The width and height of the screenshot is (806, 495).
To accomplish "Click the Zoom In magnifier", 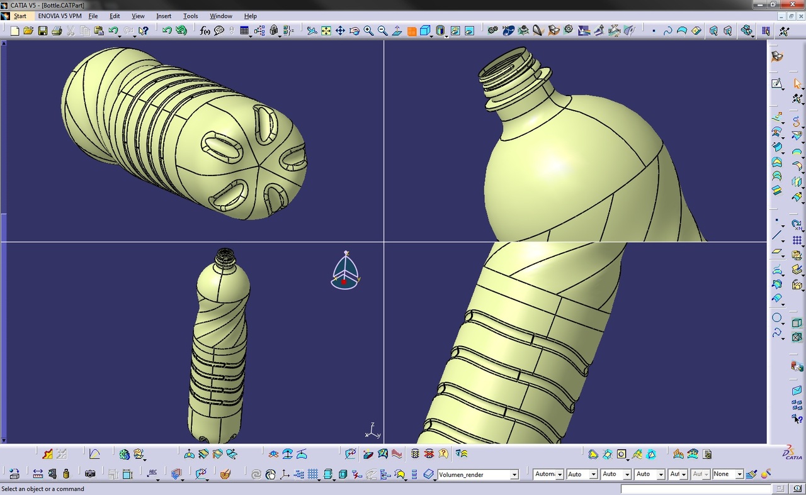I will 368,30.
